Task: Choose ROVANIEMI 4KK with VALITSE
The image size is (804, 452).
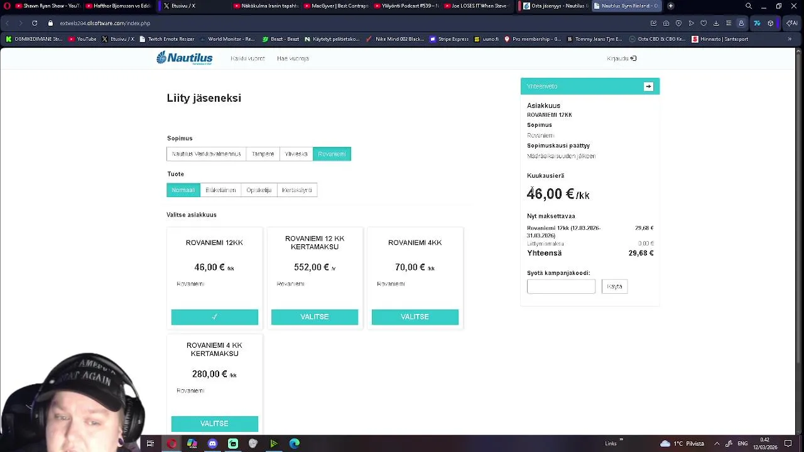Action: coord(415,317)
